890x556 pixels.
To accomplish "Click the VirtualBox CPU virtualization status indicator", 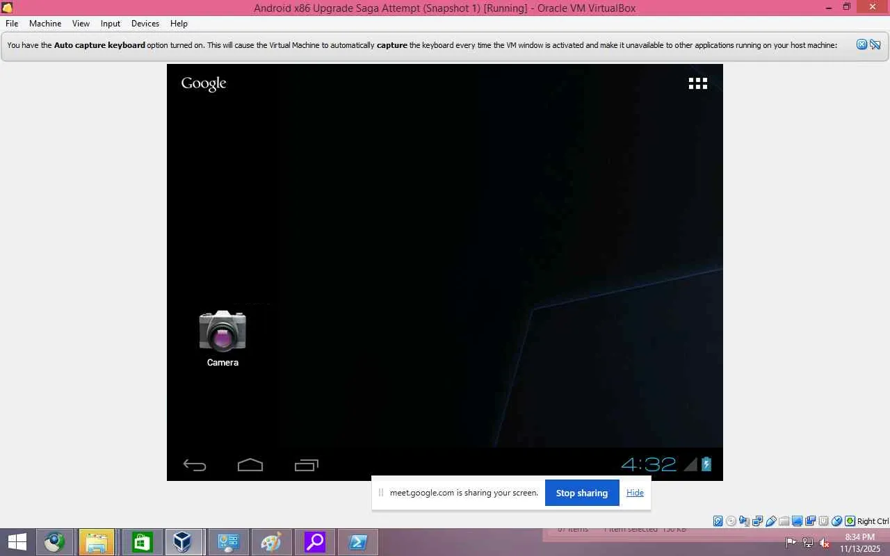I will (824, 521).
